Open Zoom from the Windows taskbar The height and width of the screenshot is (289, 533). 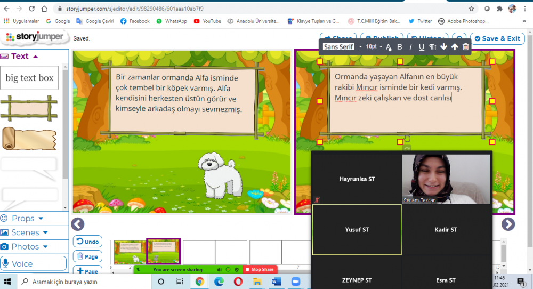pyautogui.click(x=296, y=282)
